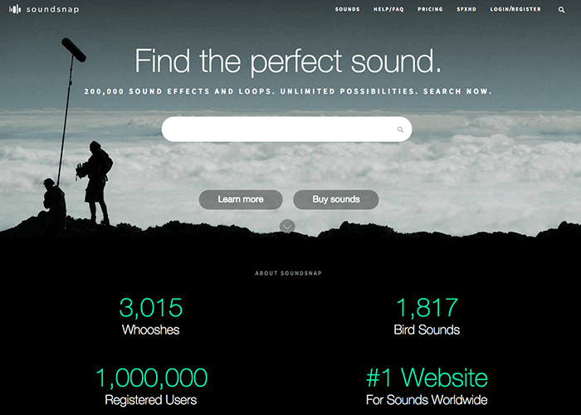This screenshot has width=581, height=415.
Task: Open the Help/FAQ page
Action: 388,9
